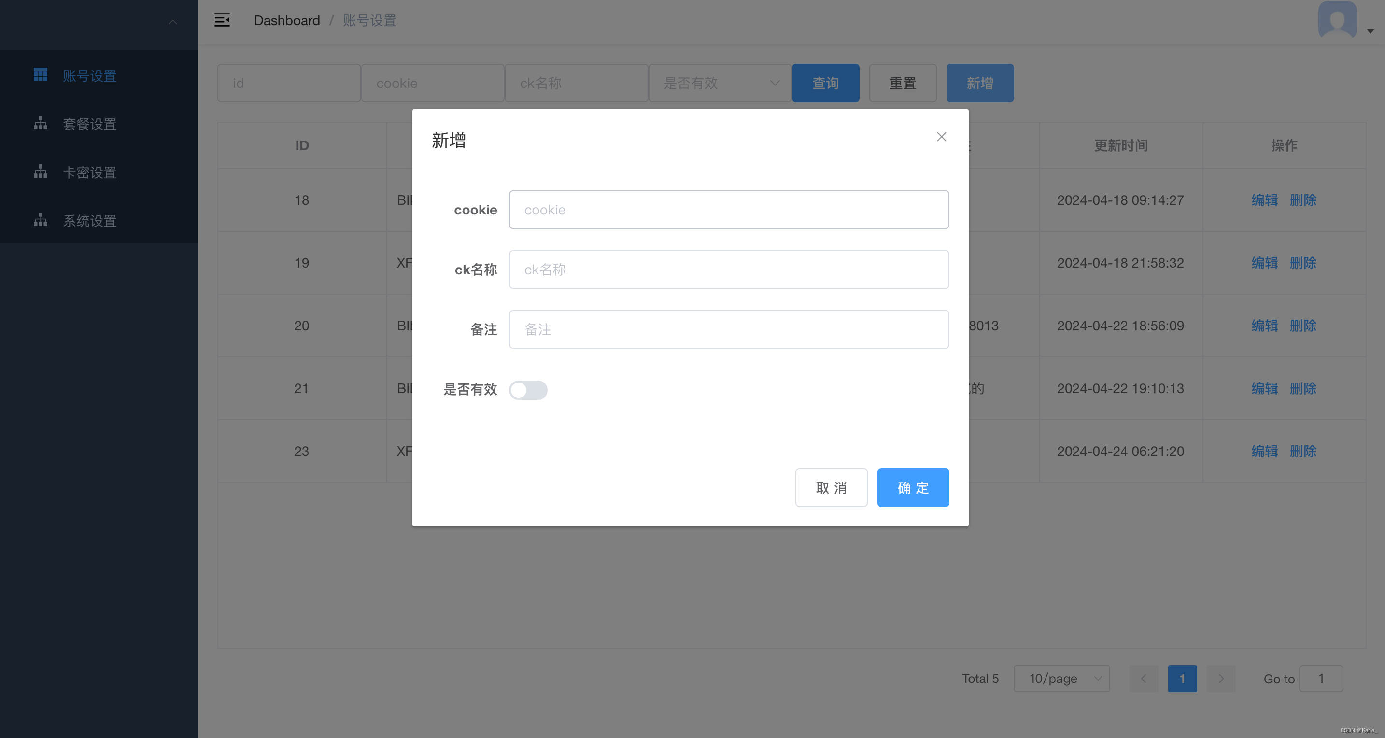Click the 操作 column header
Image resolution: width=1385 pixels, height=738 pixels.
(x=1284, y=146)
